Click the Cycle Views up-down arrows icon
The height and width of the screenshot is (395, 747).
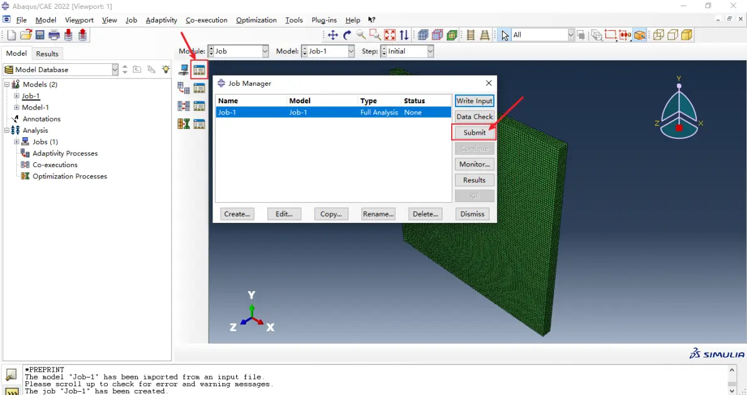click(404, 34)
